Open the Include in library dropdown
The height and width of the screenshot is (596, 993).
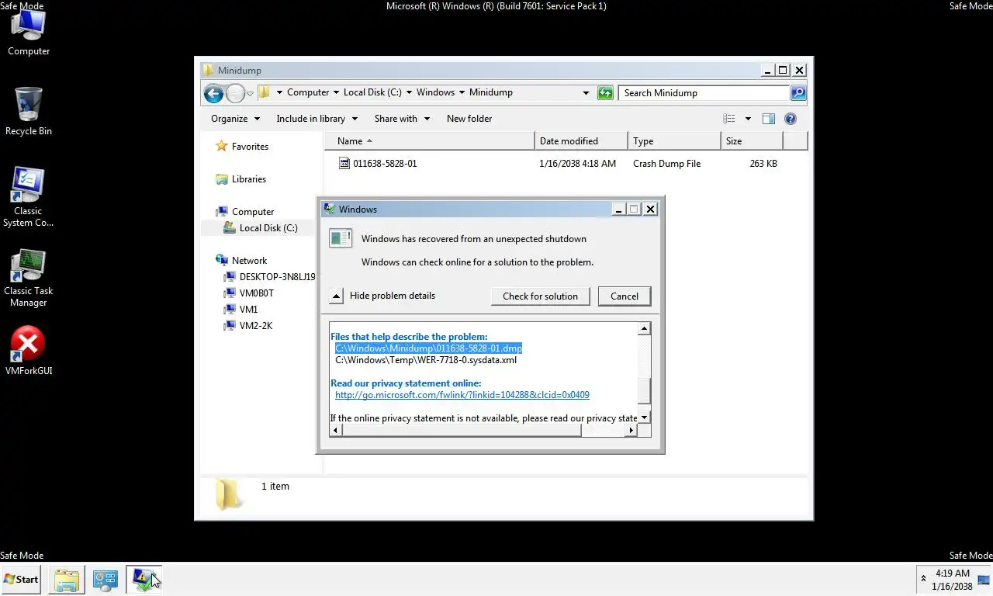click(317, 119)
